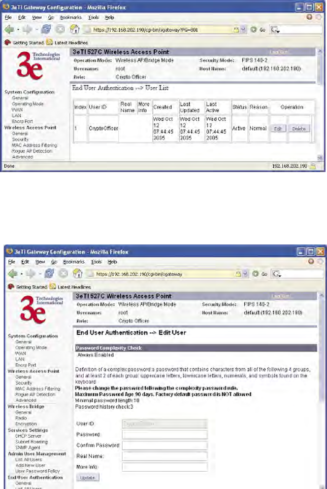Open URL history dropdown in User List window
Screen dimensions: 327x489
point(244,30)
